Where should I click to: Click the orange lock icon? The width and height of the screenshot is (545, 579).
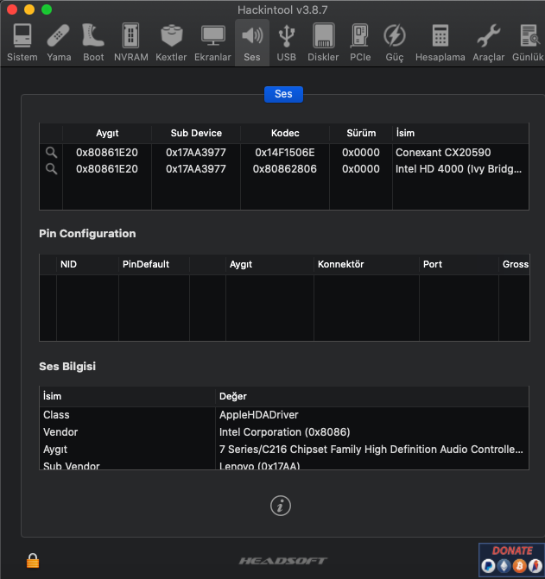pyautogui.click(x=33, y=560)
